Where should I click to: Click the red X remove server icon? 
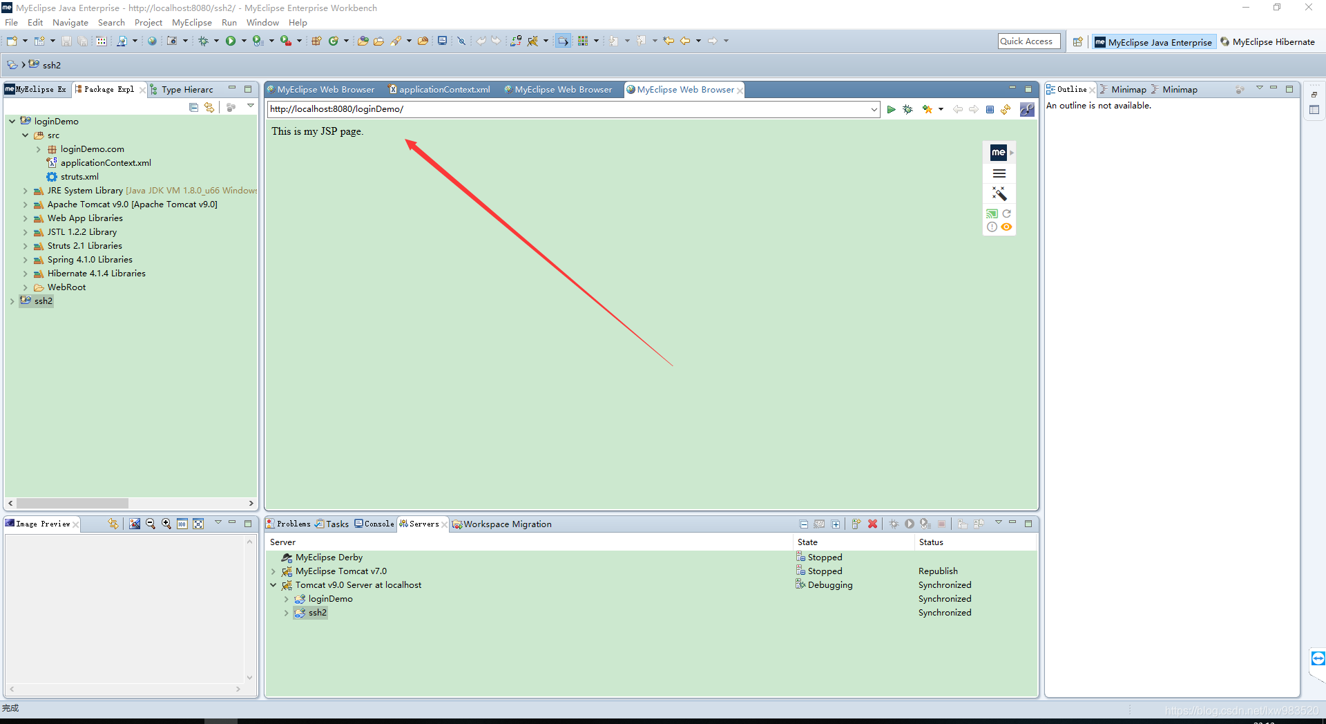point(872,524)
